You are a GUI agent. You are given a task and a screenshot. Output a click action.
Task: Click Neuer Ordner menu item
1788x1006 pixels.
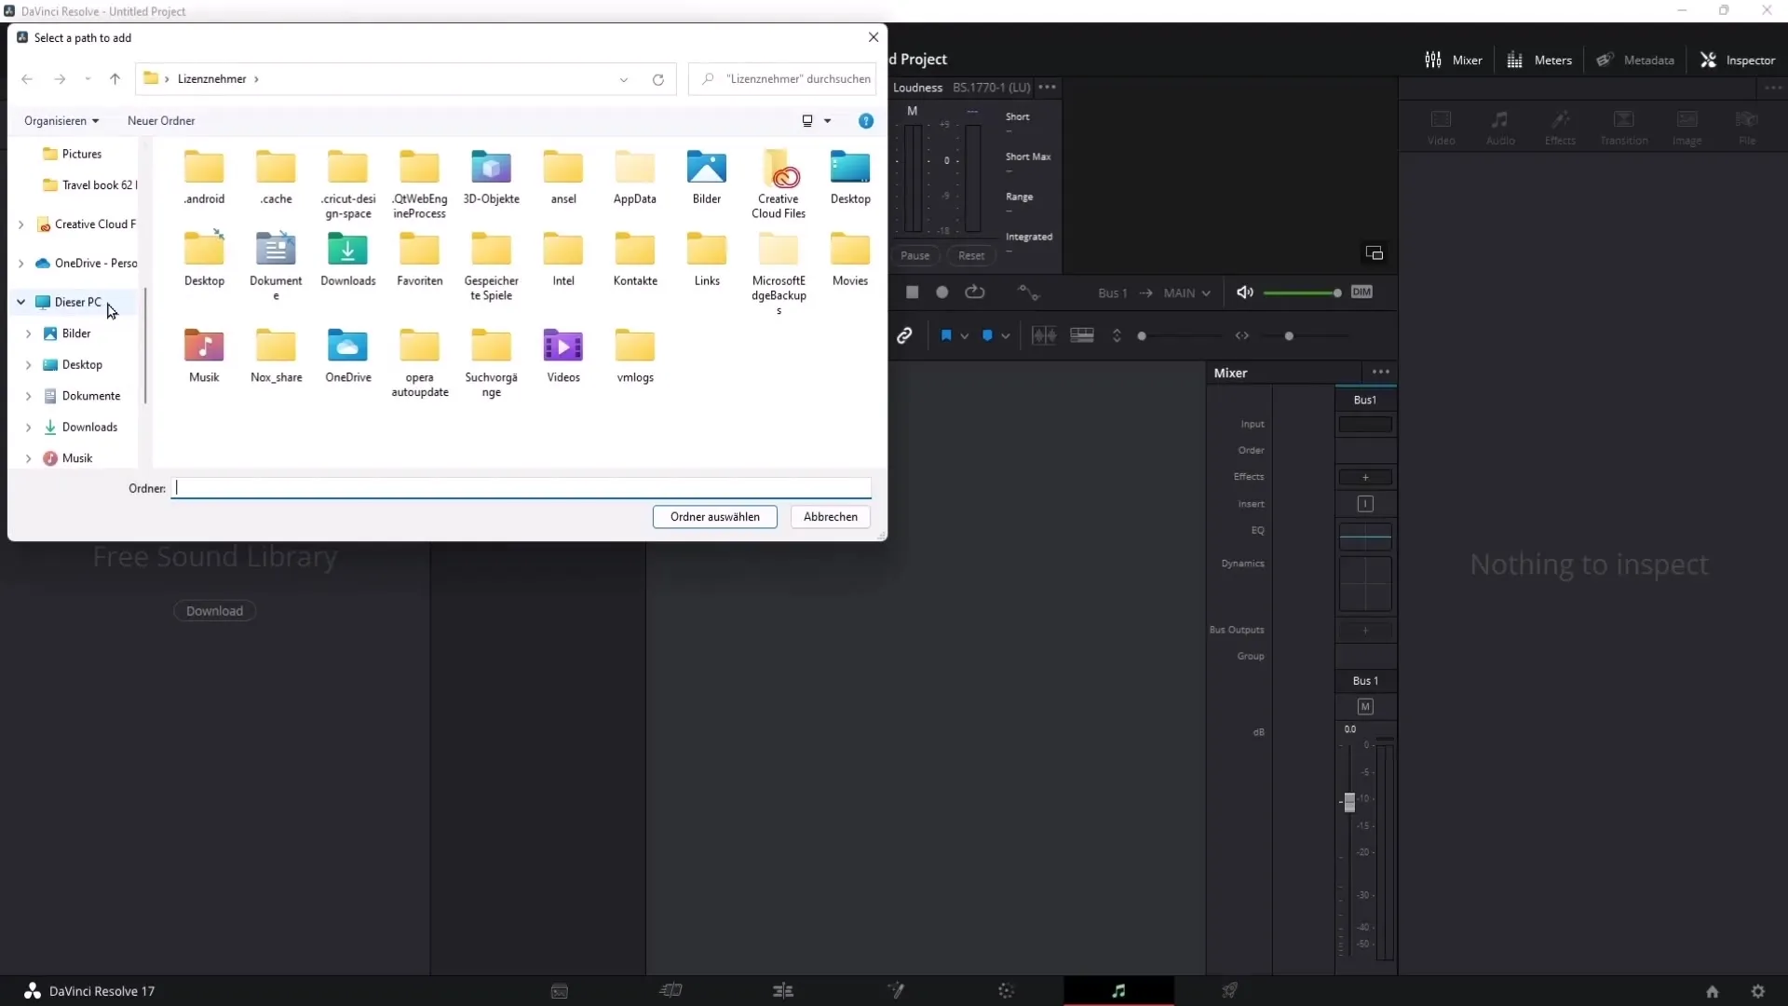click(161, 120)
